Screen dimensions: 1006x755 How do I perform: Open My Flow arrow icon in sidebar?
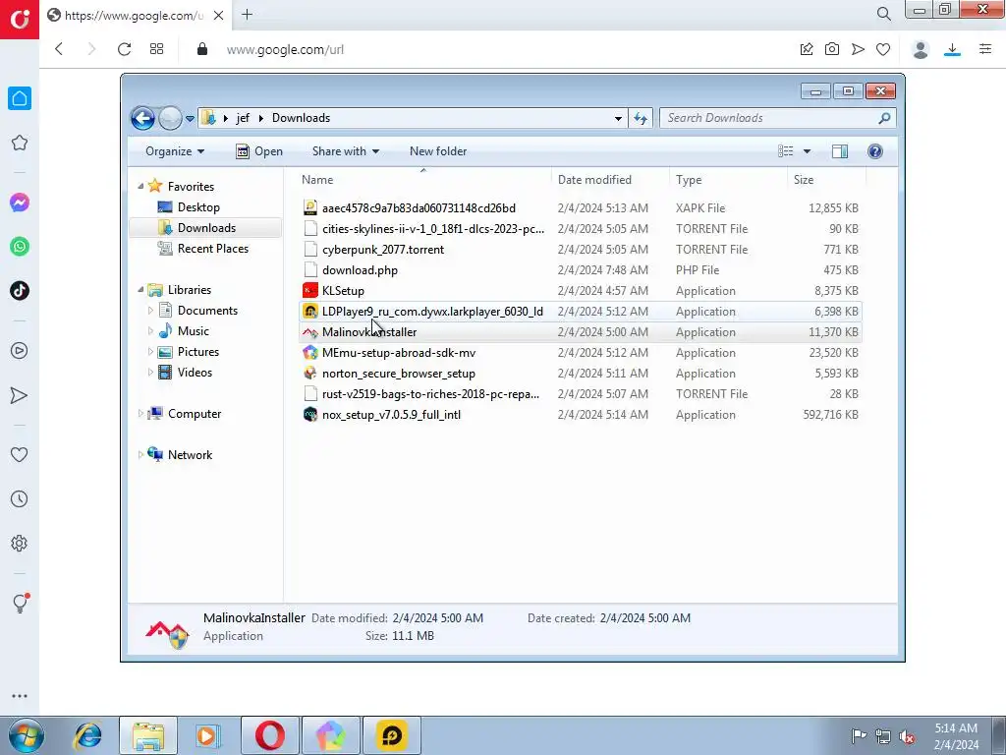click(x=20, y=395)
